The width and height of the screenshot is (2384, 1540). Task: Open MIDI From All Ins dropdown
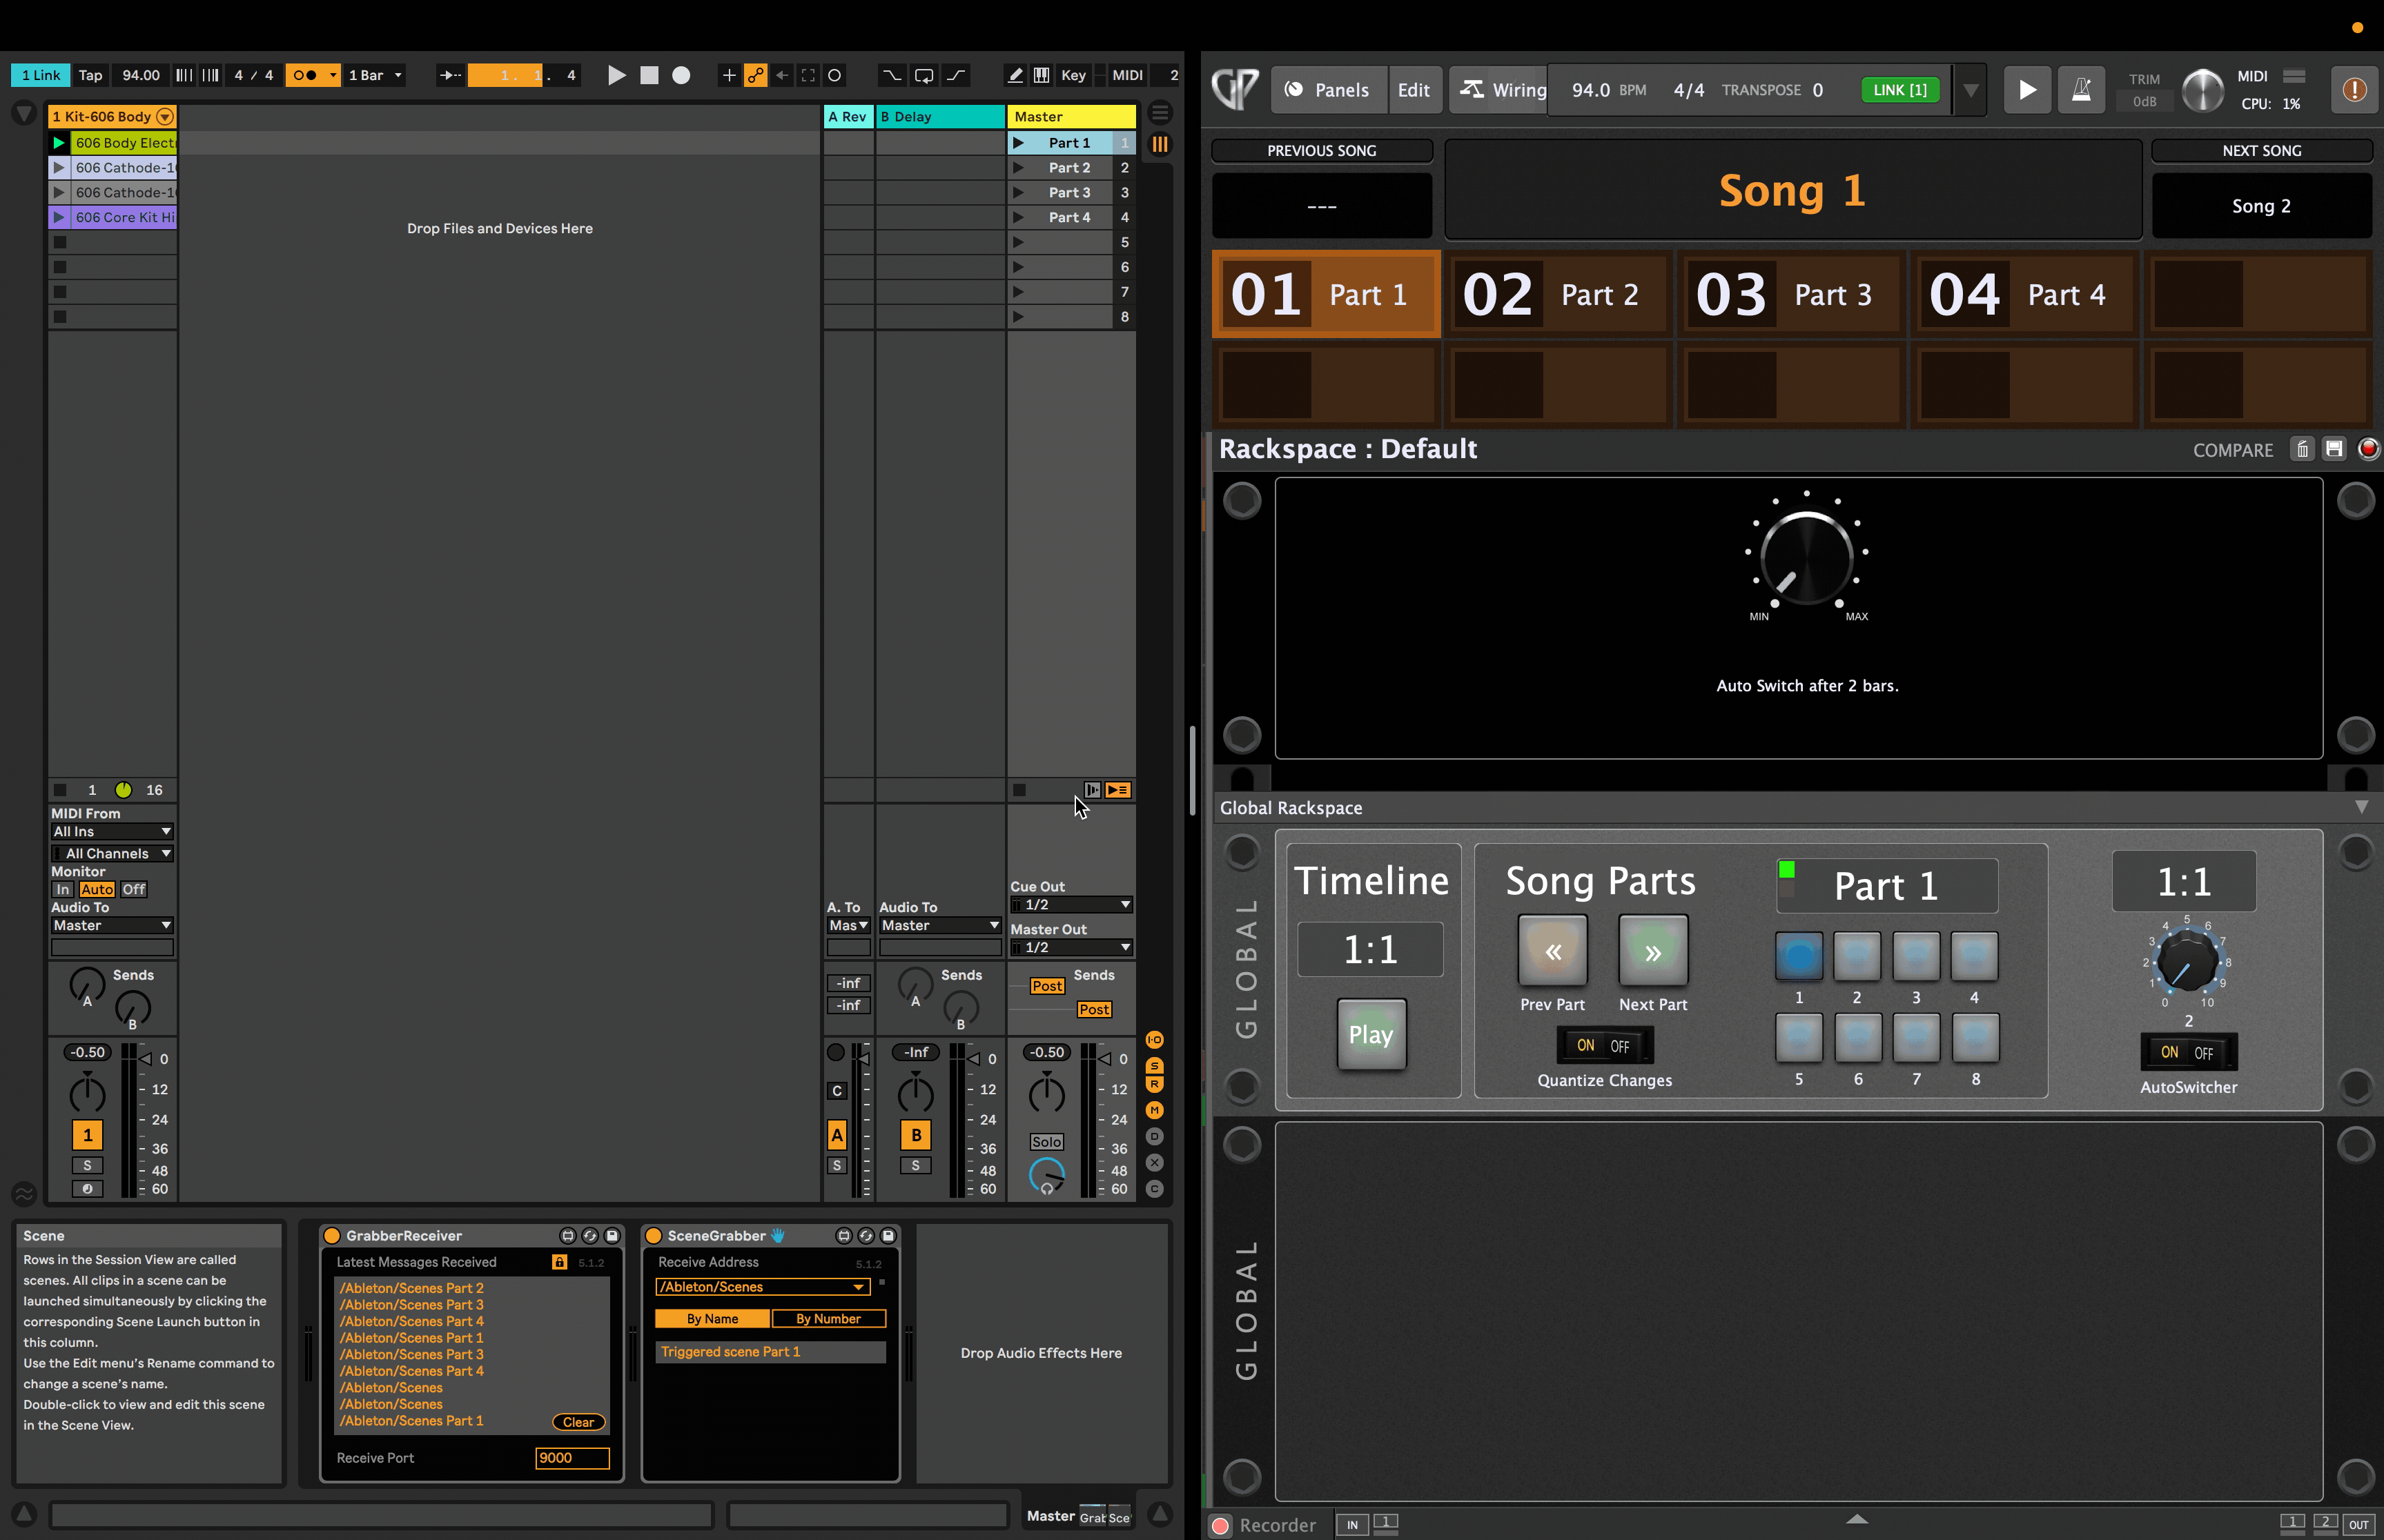coord(112,832)
